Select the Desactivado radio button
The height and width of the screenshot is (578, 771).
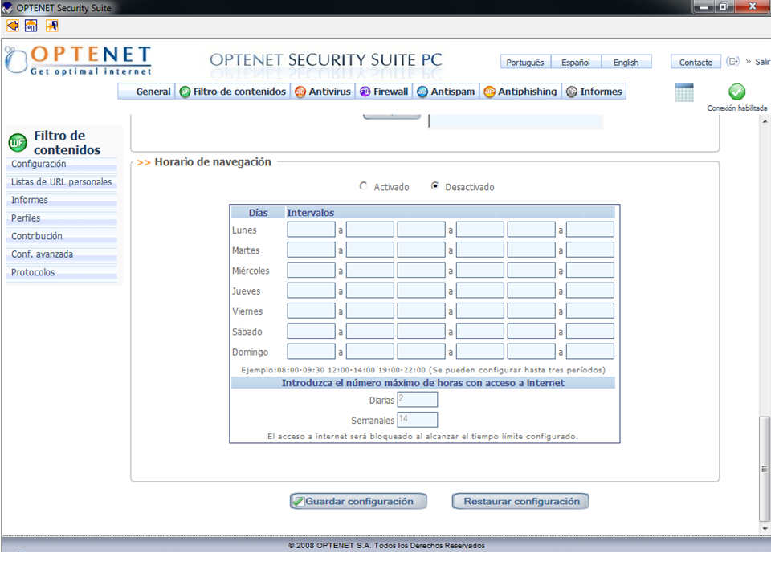click(x=435, y=187)
